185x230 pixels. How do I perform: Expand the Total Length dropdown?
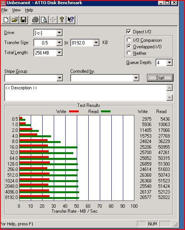tap(59, 53)
